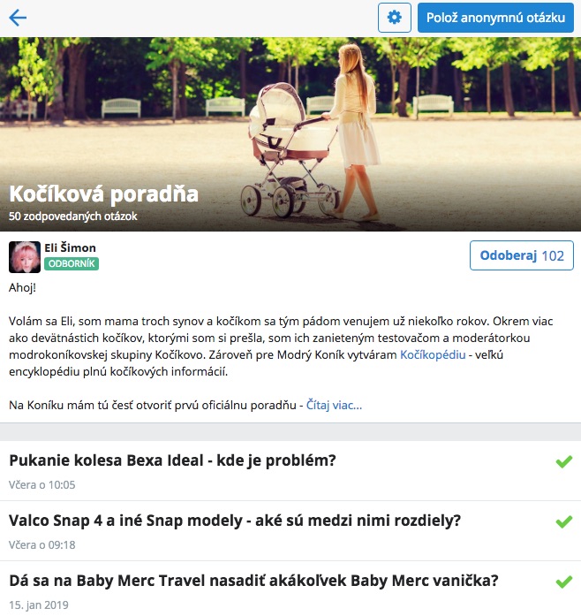The height and width of the screenshot is (616, 581).
Task: Open question about Valco Snap 4 models
Action: pos(235,521)
